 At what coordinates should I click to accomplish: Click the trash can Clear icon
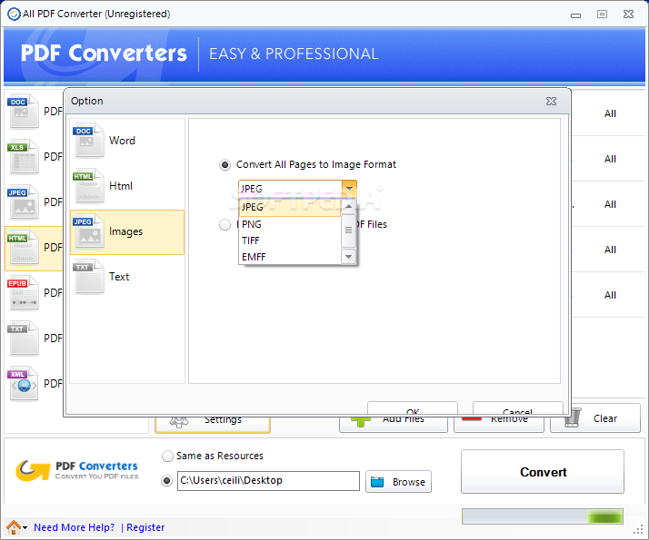pos(573,418)
